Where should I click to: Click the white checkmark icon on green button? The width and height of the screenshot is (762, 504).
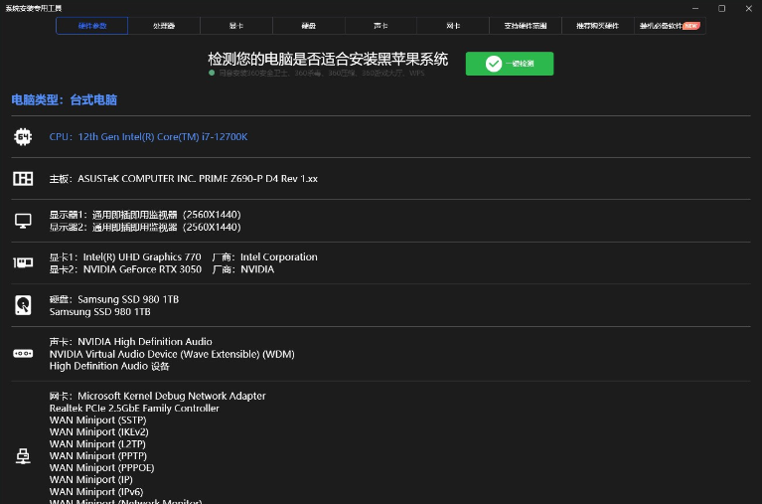pos(493,64)
